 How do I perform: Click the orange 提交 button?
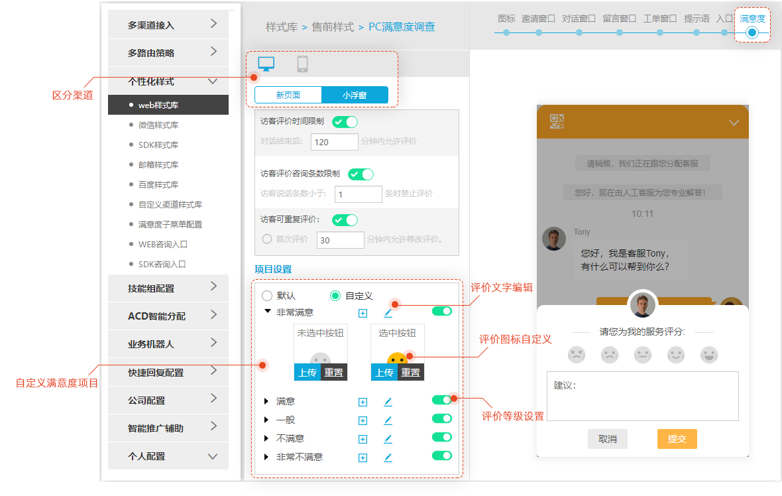(x=677, y=439)
